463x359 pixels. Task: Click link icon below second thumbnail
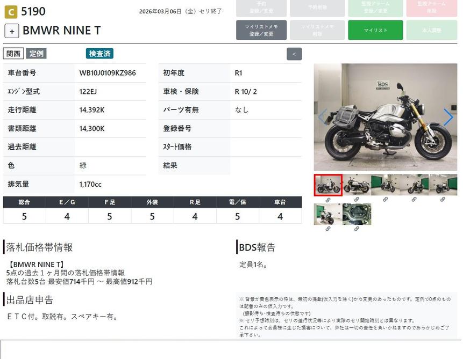click(357, 200)
